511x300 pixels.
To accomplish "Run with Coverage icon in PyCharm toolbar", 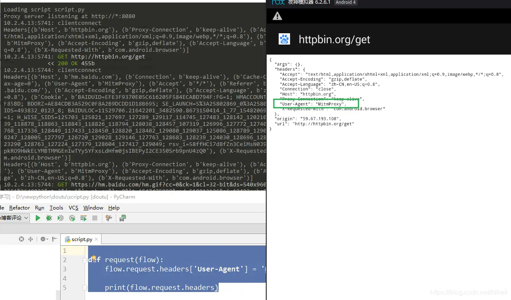I will click(x=61, y=218).
